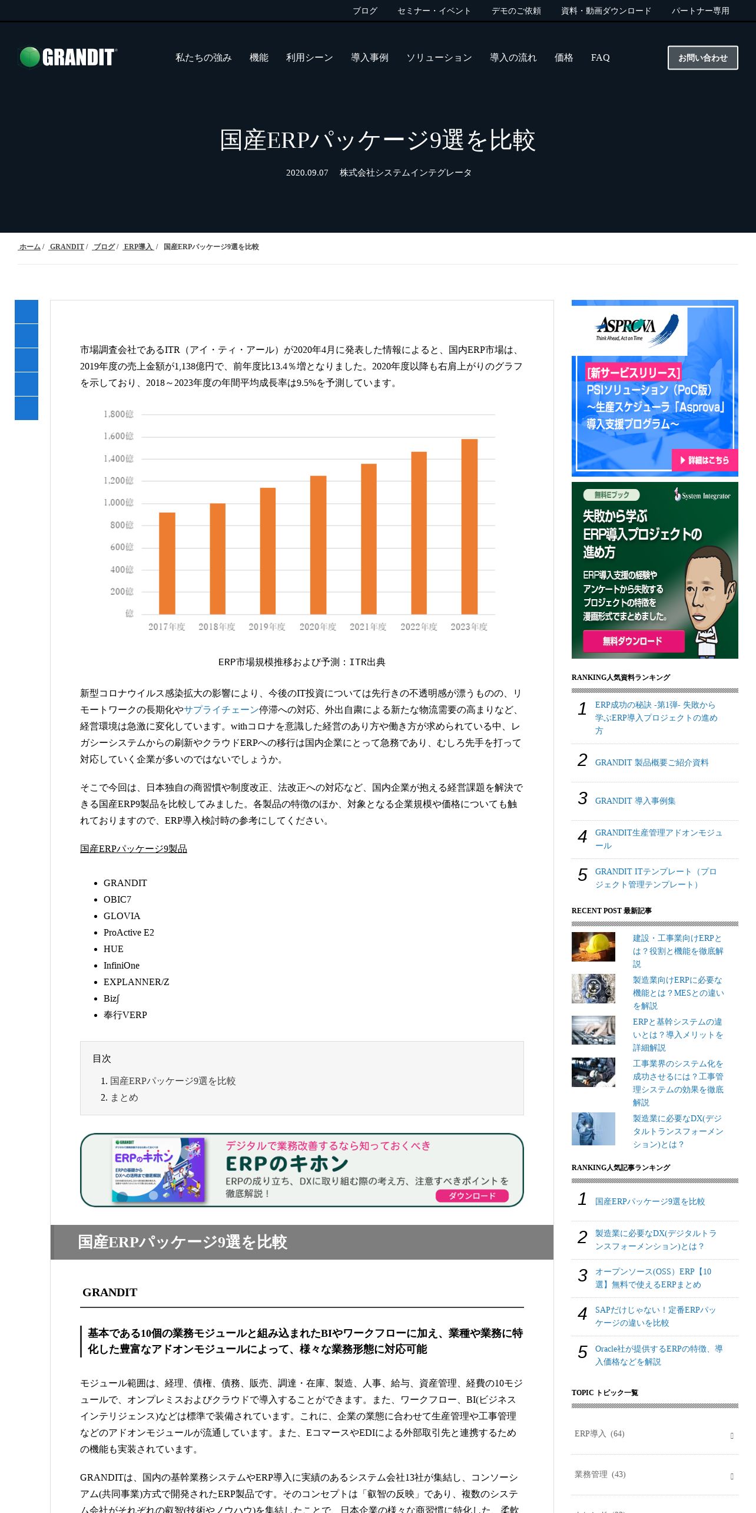The height and width of the screenshot is (1513, 756).
Task: Jump to TOC item まとめ
Action: [x=124, y=1098]
